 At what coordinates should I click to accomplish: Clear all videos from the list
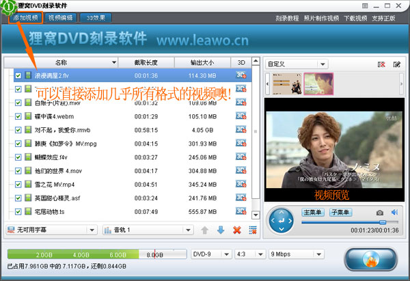click(253, 230)
